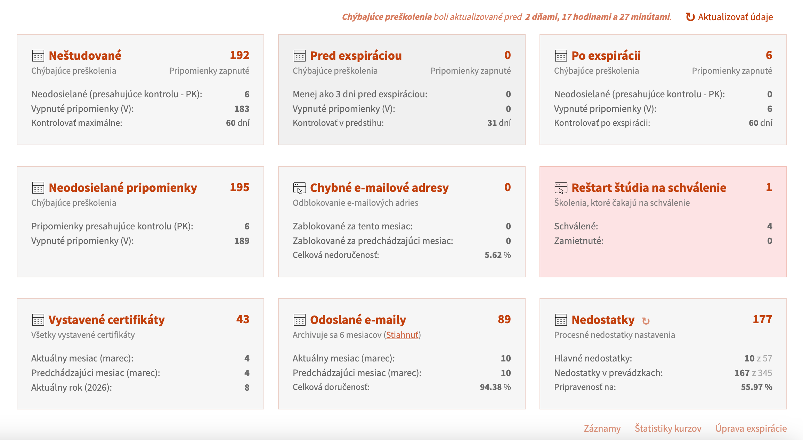Click the table icon beside Po exspirácii
The image size is (803, 440).
coord(561,56)
